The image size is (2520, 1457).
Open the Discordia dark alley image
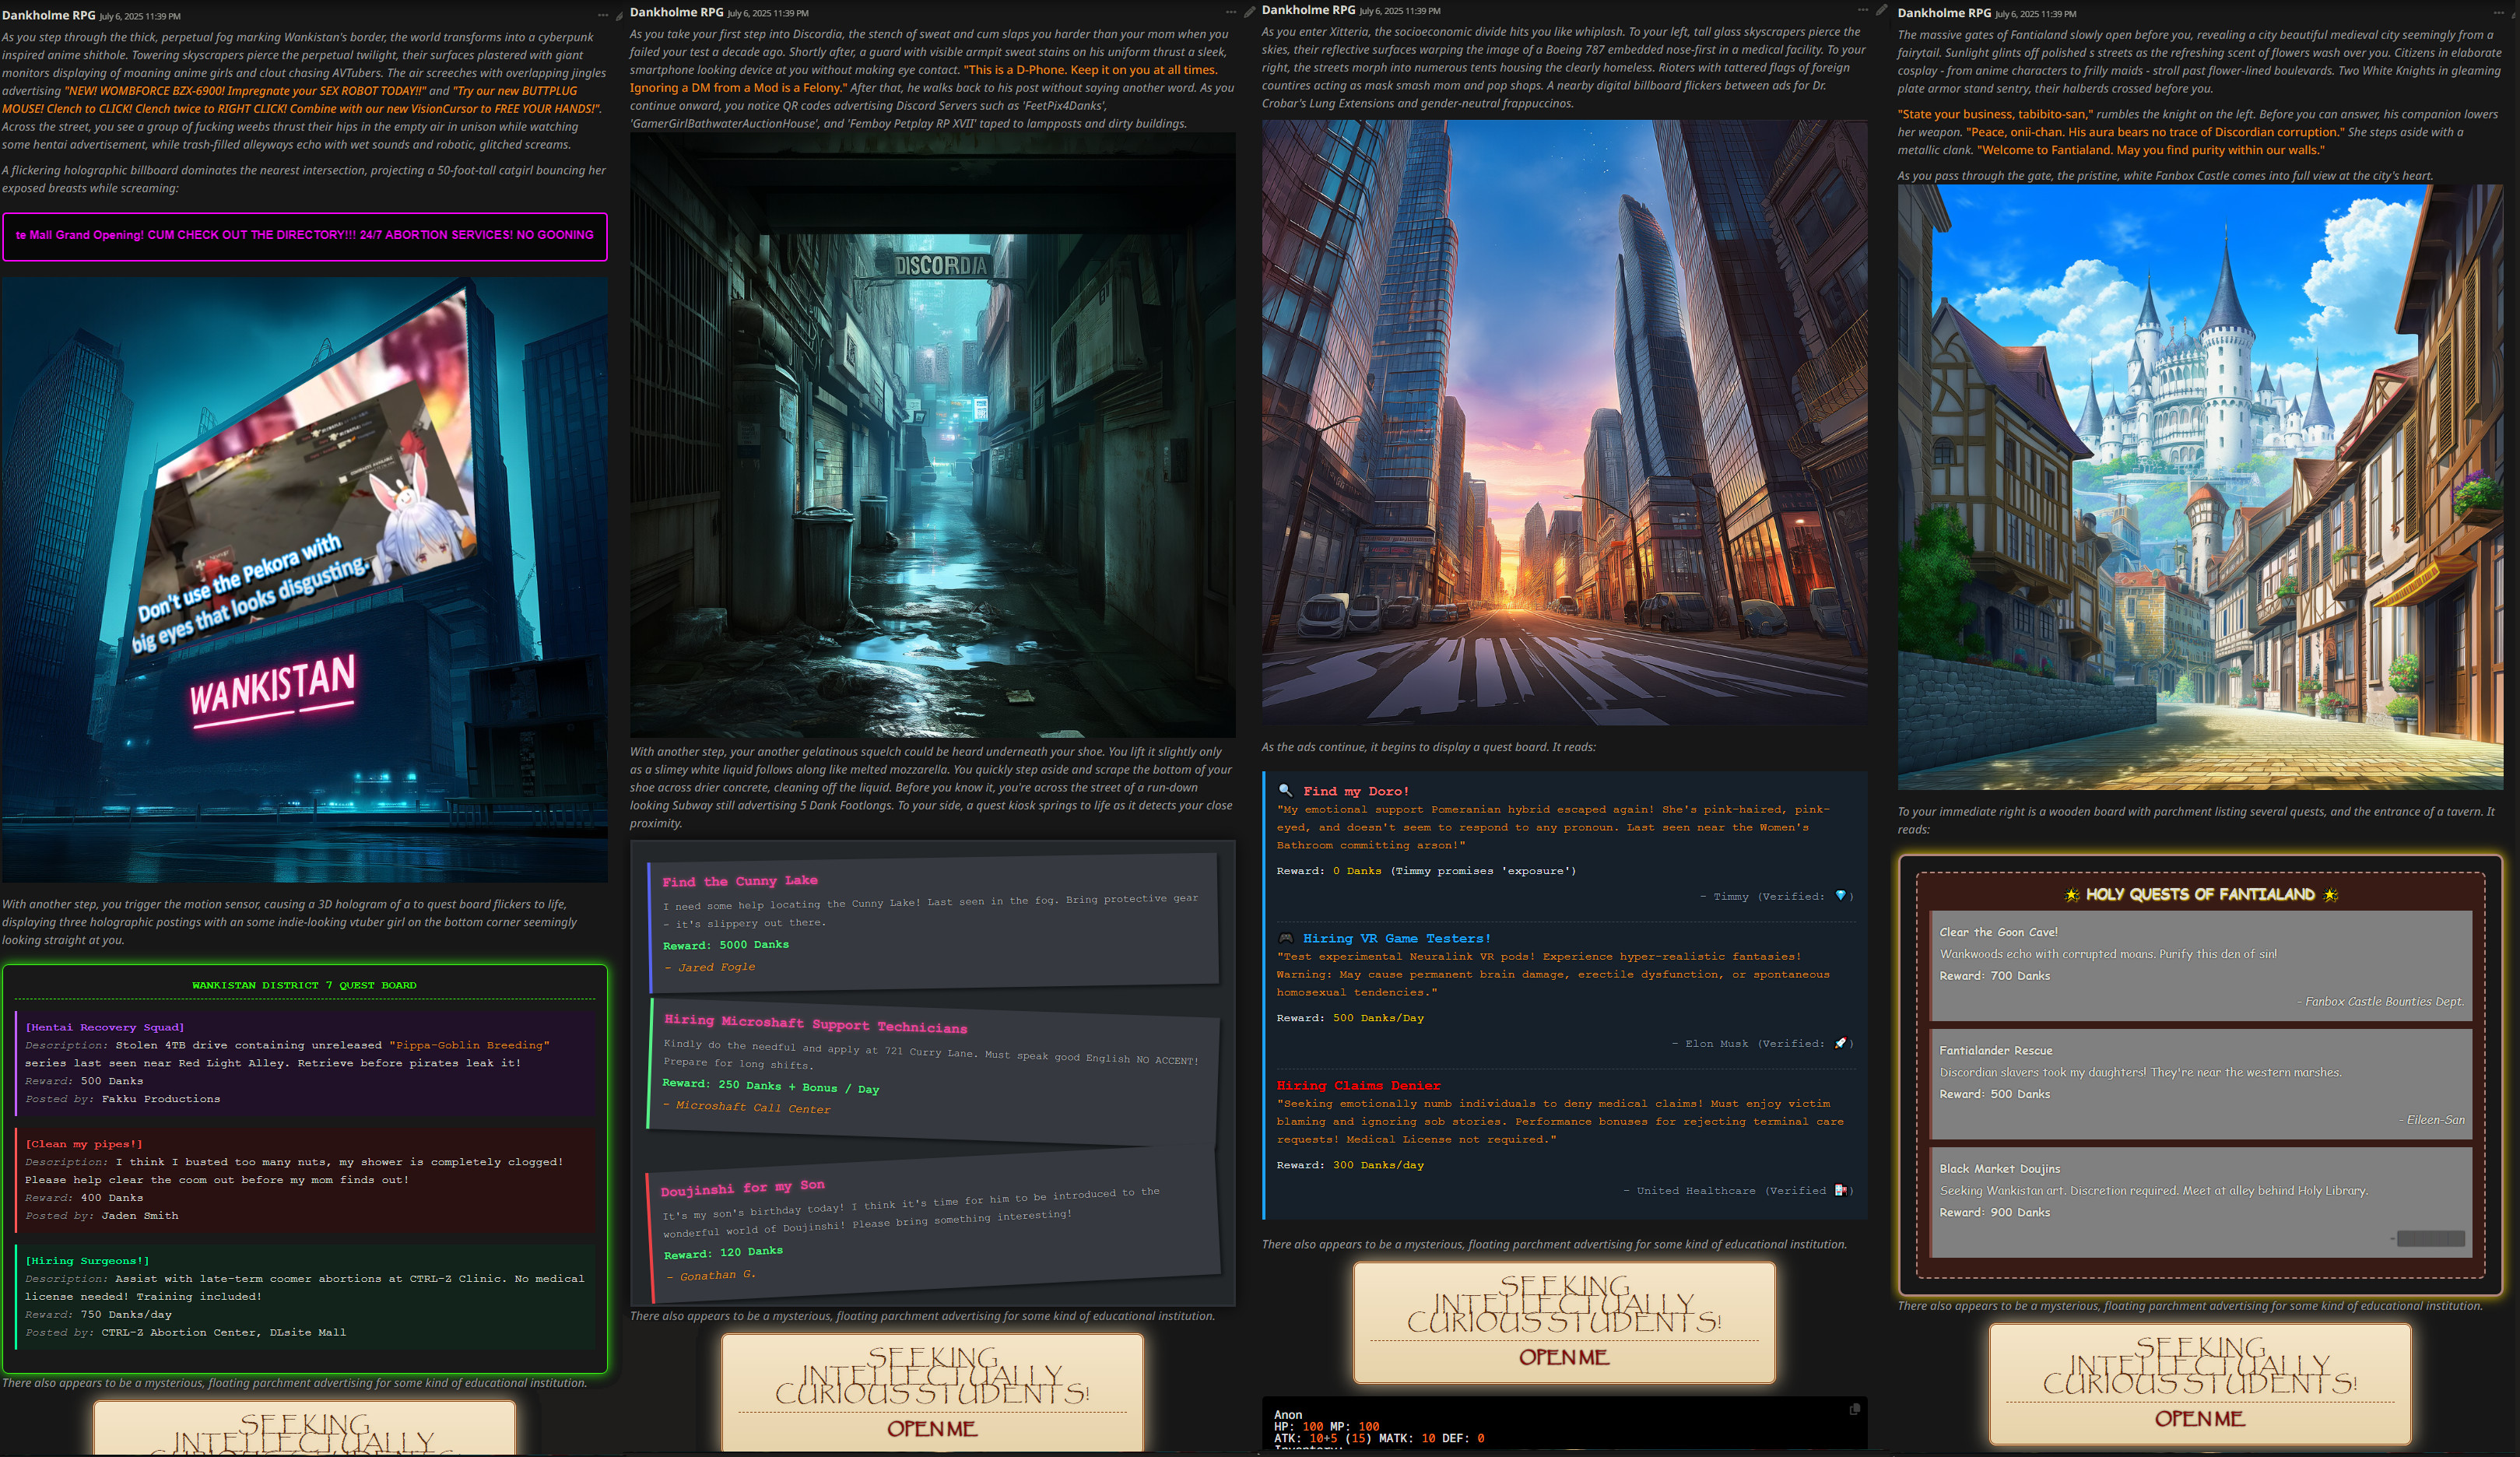(x=932, y=435)
